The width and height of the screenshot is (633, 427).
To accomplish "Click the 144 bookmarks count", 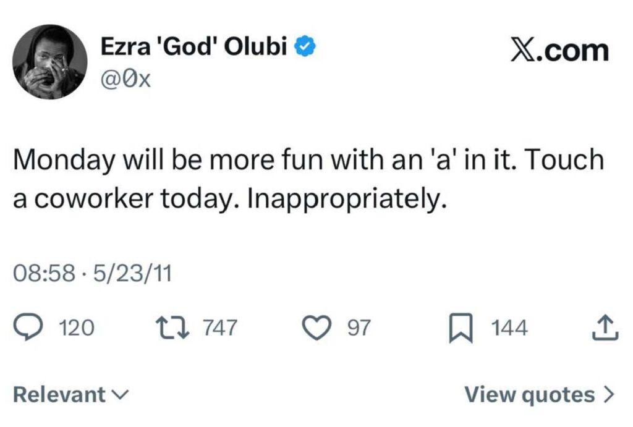I will (x=509, y=328).
